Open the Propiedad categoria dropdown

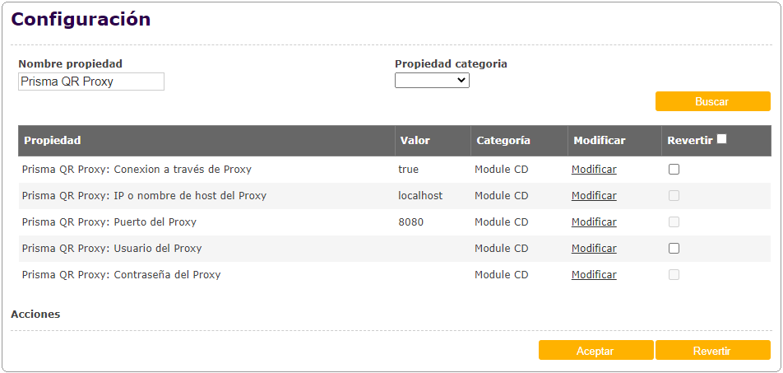pos(432,81)
